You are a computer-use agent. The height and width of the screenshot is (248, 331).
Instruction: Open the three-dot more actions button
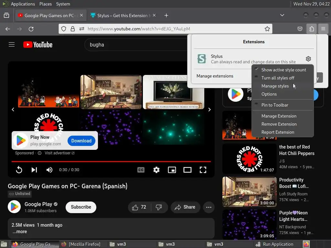pos(209,207)
